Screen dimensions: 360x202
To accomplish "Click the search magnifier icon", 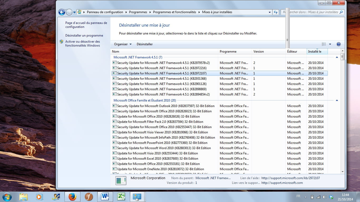I will 341,12.
